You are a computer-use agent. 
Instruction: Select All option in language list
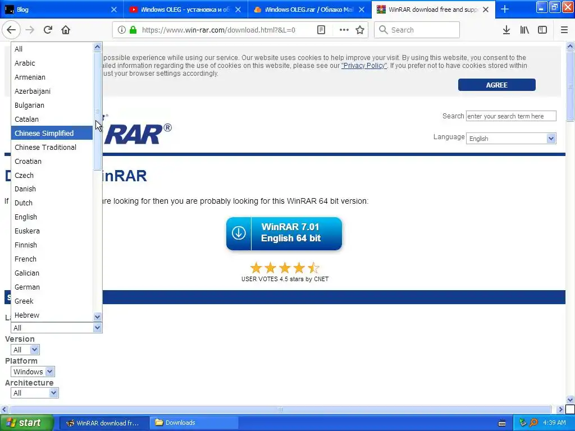tap(52, 49)
